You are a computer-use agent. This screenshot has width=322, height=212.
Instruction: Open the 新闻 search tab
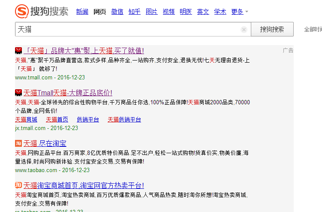[x=82, y=12]
